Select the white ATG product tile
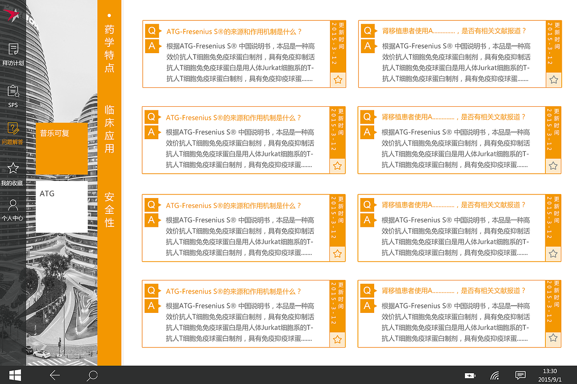The image size is (577, 384). click(x=62, y=207)
